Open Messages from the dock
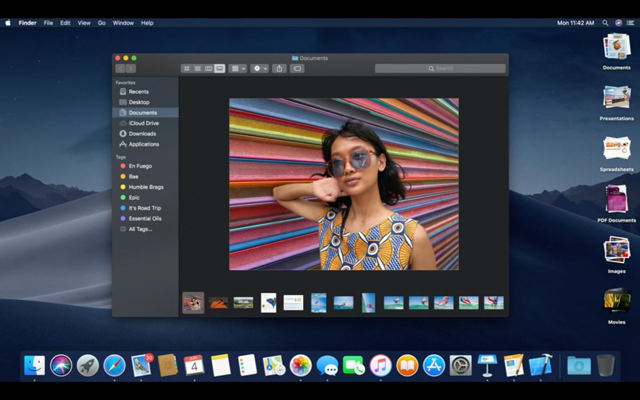 [x=327, y=366]
